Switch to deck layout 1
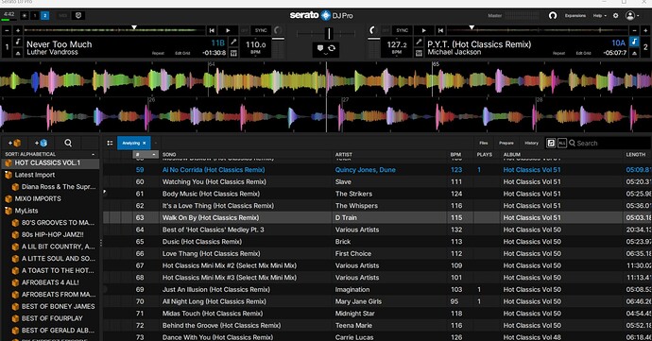 35,15
